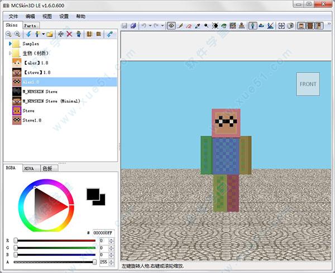Select the M_NEWSKIN Steve (Minimal) skin

[51, 101]
